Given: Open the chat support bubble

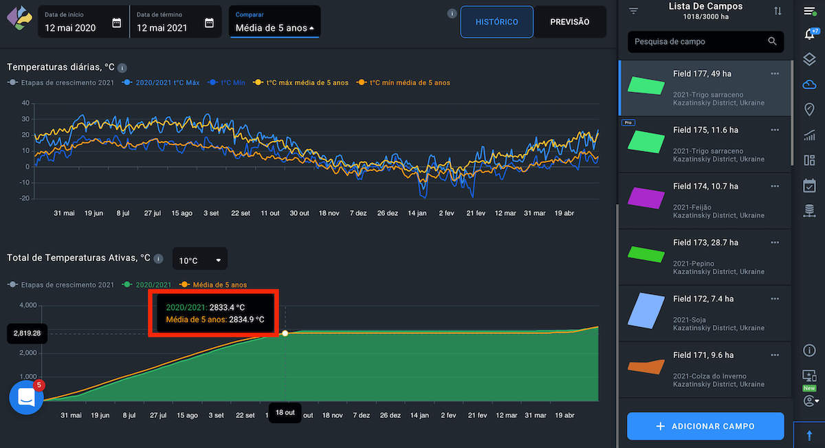Looking at the screenshot, I should 26,398.
